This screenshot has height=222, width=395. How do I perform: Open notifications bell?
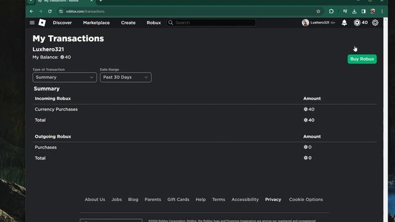(344, 23)
